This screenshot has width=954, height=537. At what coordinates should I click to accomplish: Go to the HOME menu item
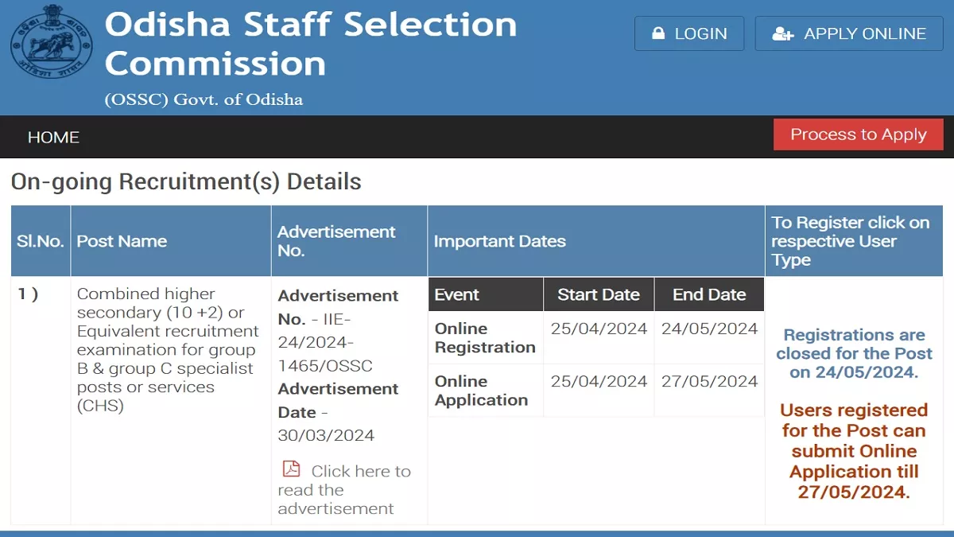(x=53, y=138)
